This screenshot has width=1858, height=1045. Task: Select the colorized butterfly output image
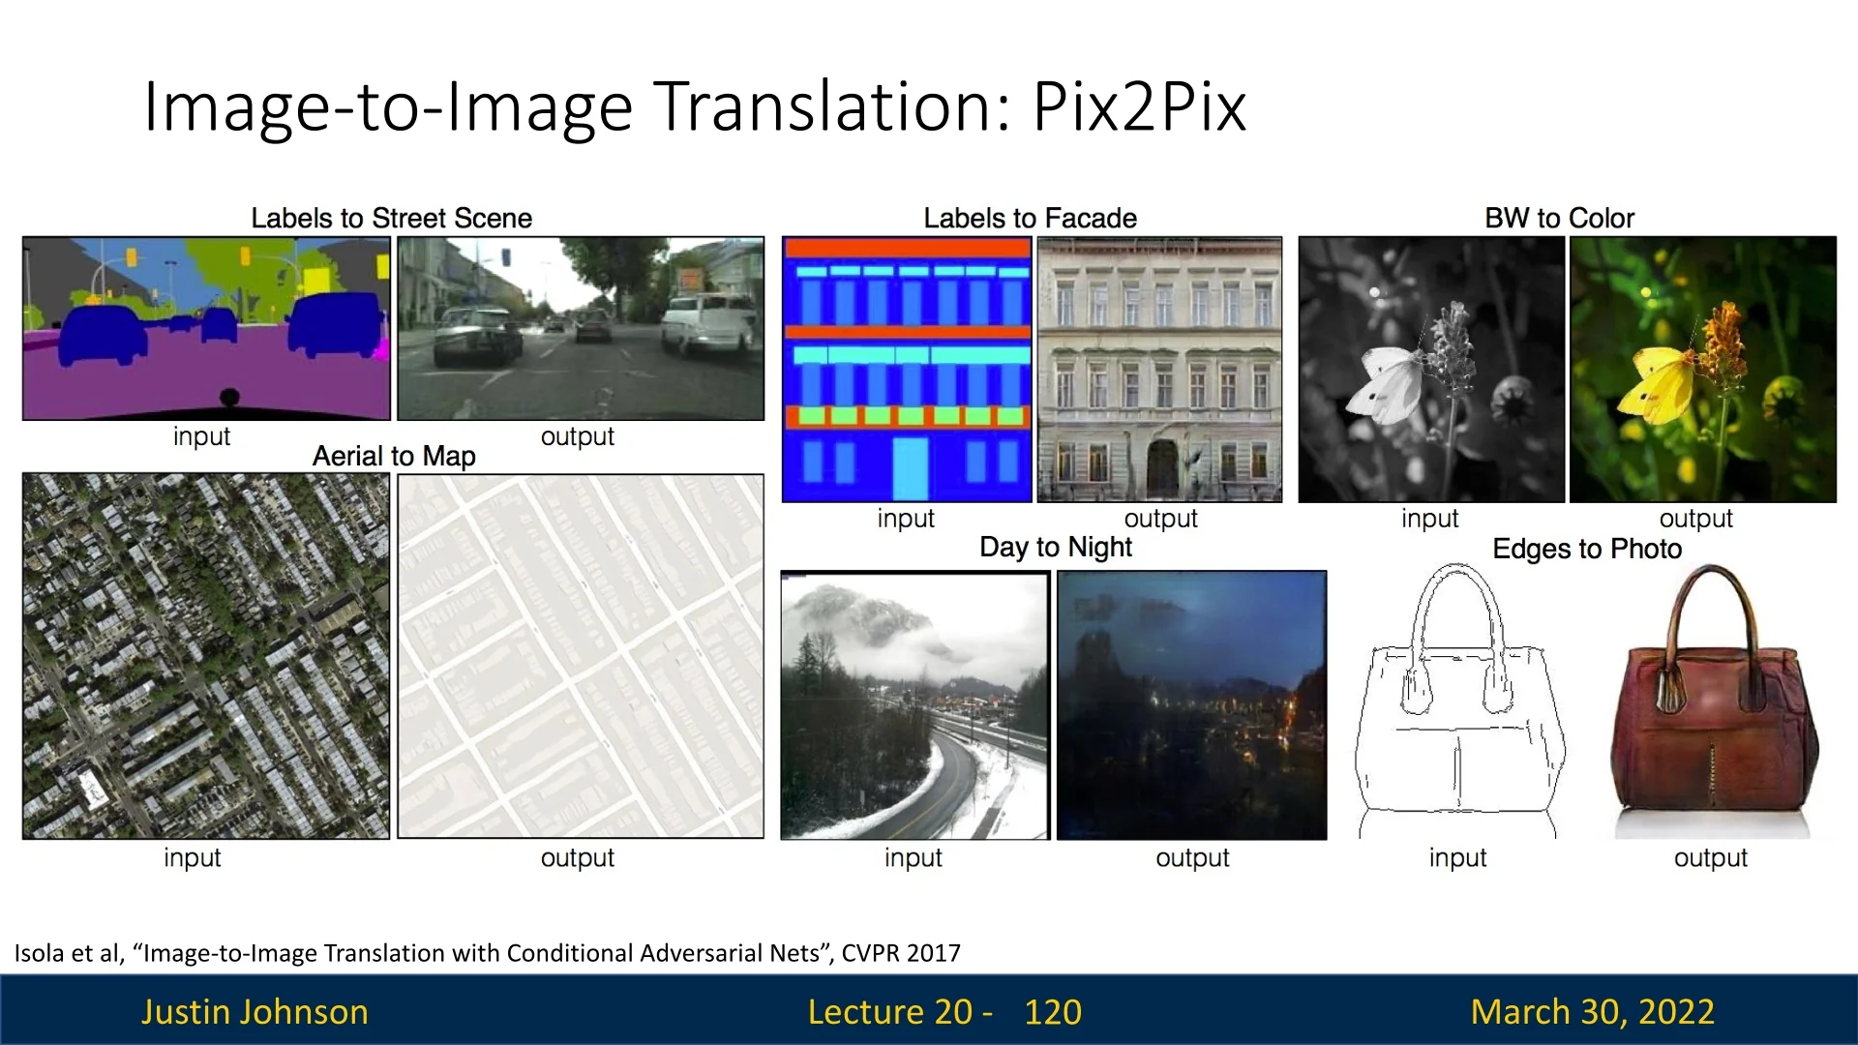point(1702,370)
